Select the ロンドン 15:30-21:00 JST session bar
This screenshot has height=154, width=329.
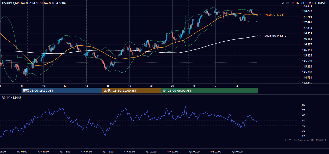click(x=132, y=91)
